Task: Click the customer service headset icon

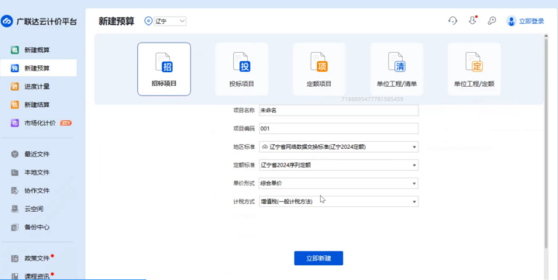Action: pyautogui.click(x=453, y=21)
